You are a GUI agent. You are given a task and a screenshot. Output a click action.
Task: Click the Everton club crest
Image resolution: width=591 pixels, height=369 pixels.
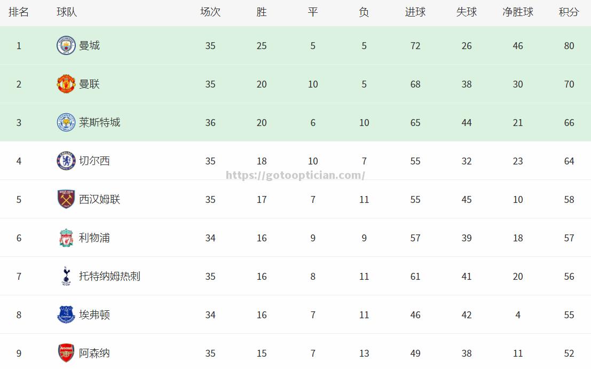[66, 315]
